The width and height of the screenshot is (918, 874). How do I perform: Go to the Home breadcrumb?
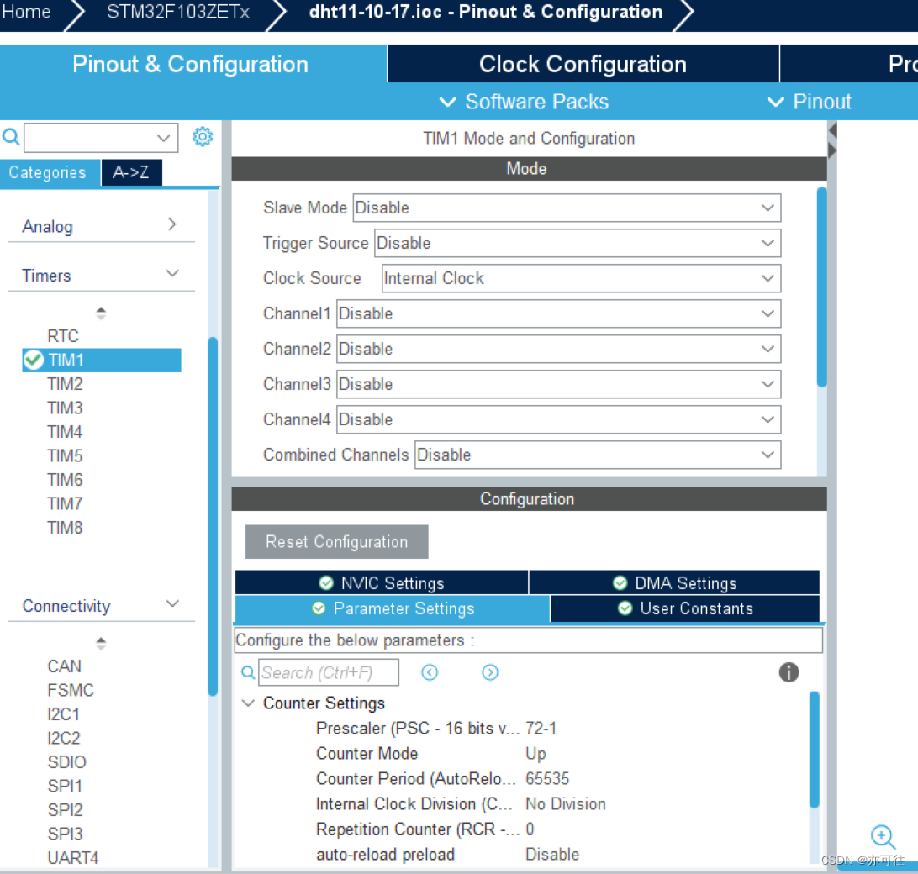tap(26, 12)
